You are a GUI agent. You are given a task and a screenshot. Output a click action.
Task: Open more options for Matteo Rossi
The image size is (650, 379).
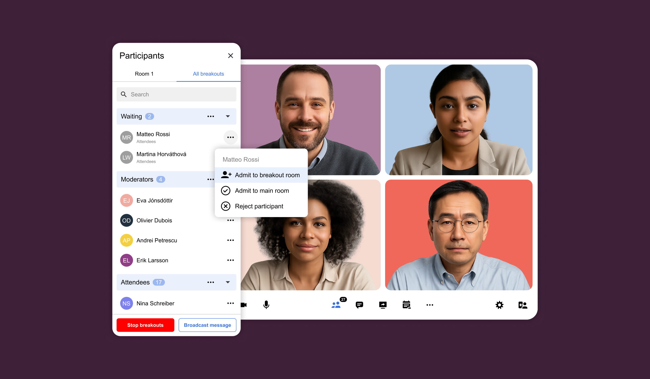click(230, 138)
